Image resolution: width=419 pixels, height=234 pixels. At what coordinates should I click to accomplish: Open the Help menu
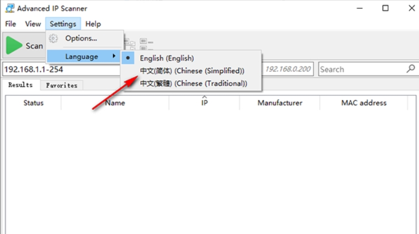(x=93, y=24)
